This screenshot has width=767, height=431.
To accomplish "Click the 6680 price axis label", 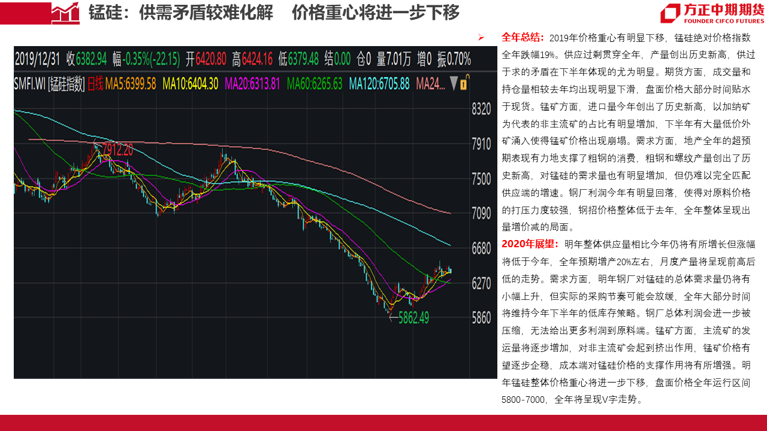I will 482,248.
